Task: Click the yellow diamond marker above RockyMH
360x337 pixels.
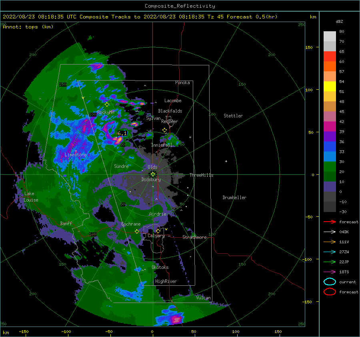Action: tap(107, 105)
